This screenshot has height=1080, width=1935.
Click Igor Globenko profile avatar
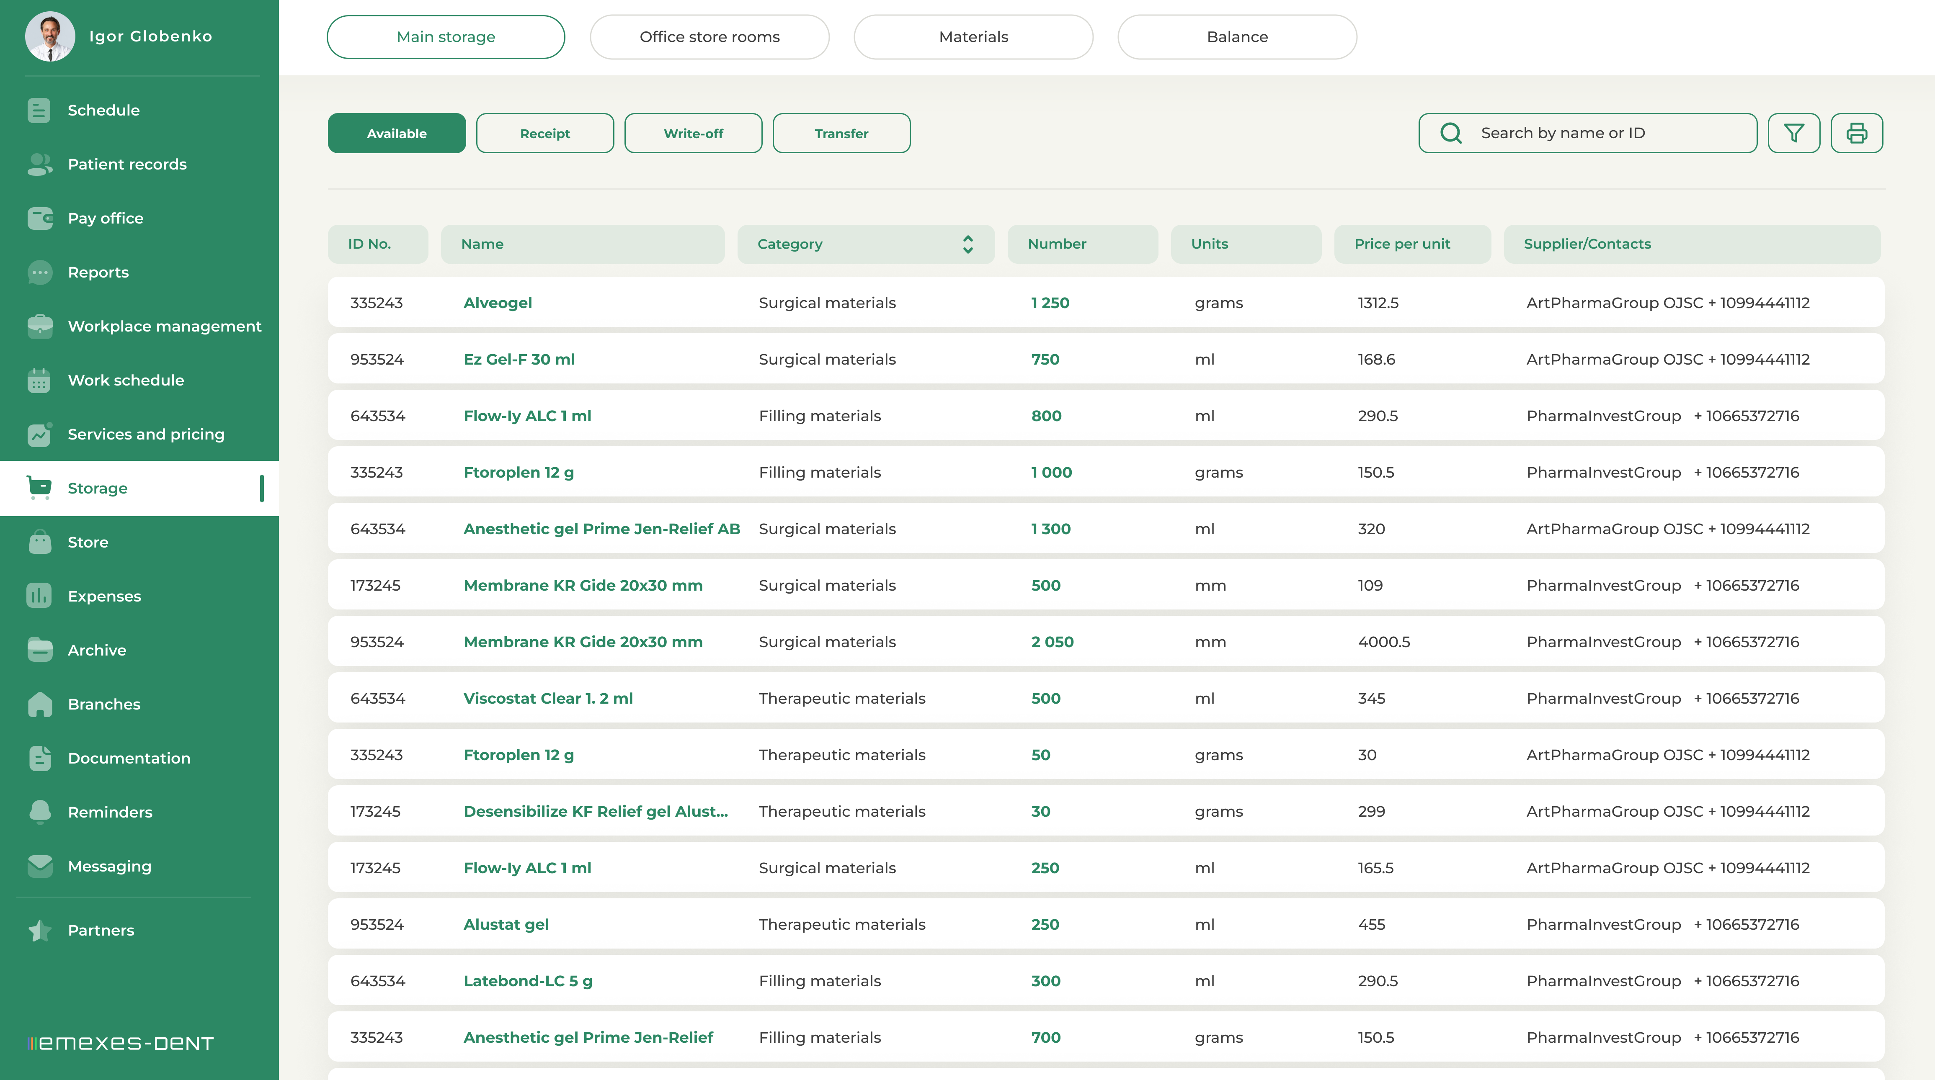(x=49, y=36)
